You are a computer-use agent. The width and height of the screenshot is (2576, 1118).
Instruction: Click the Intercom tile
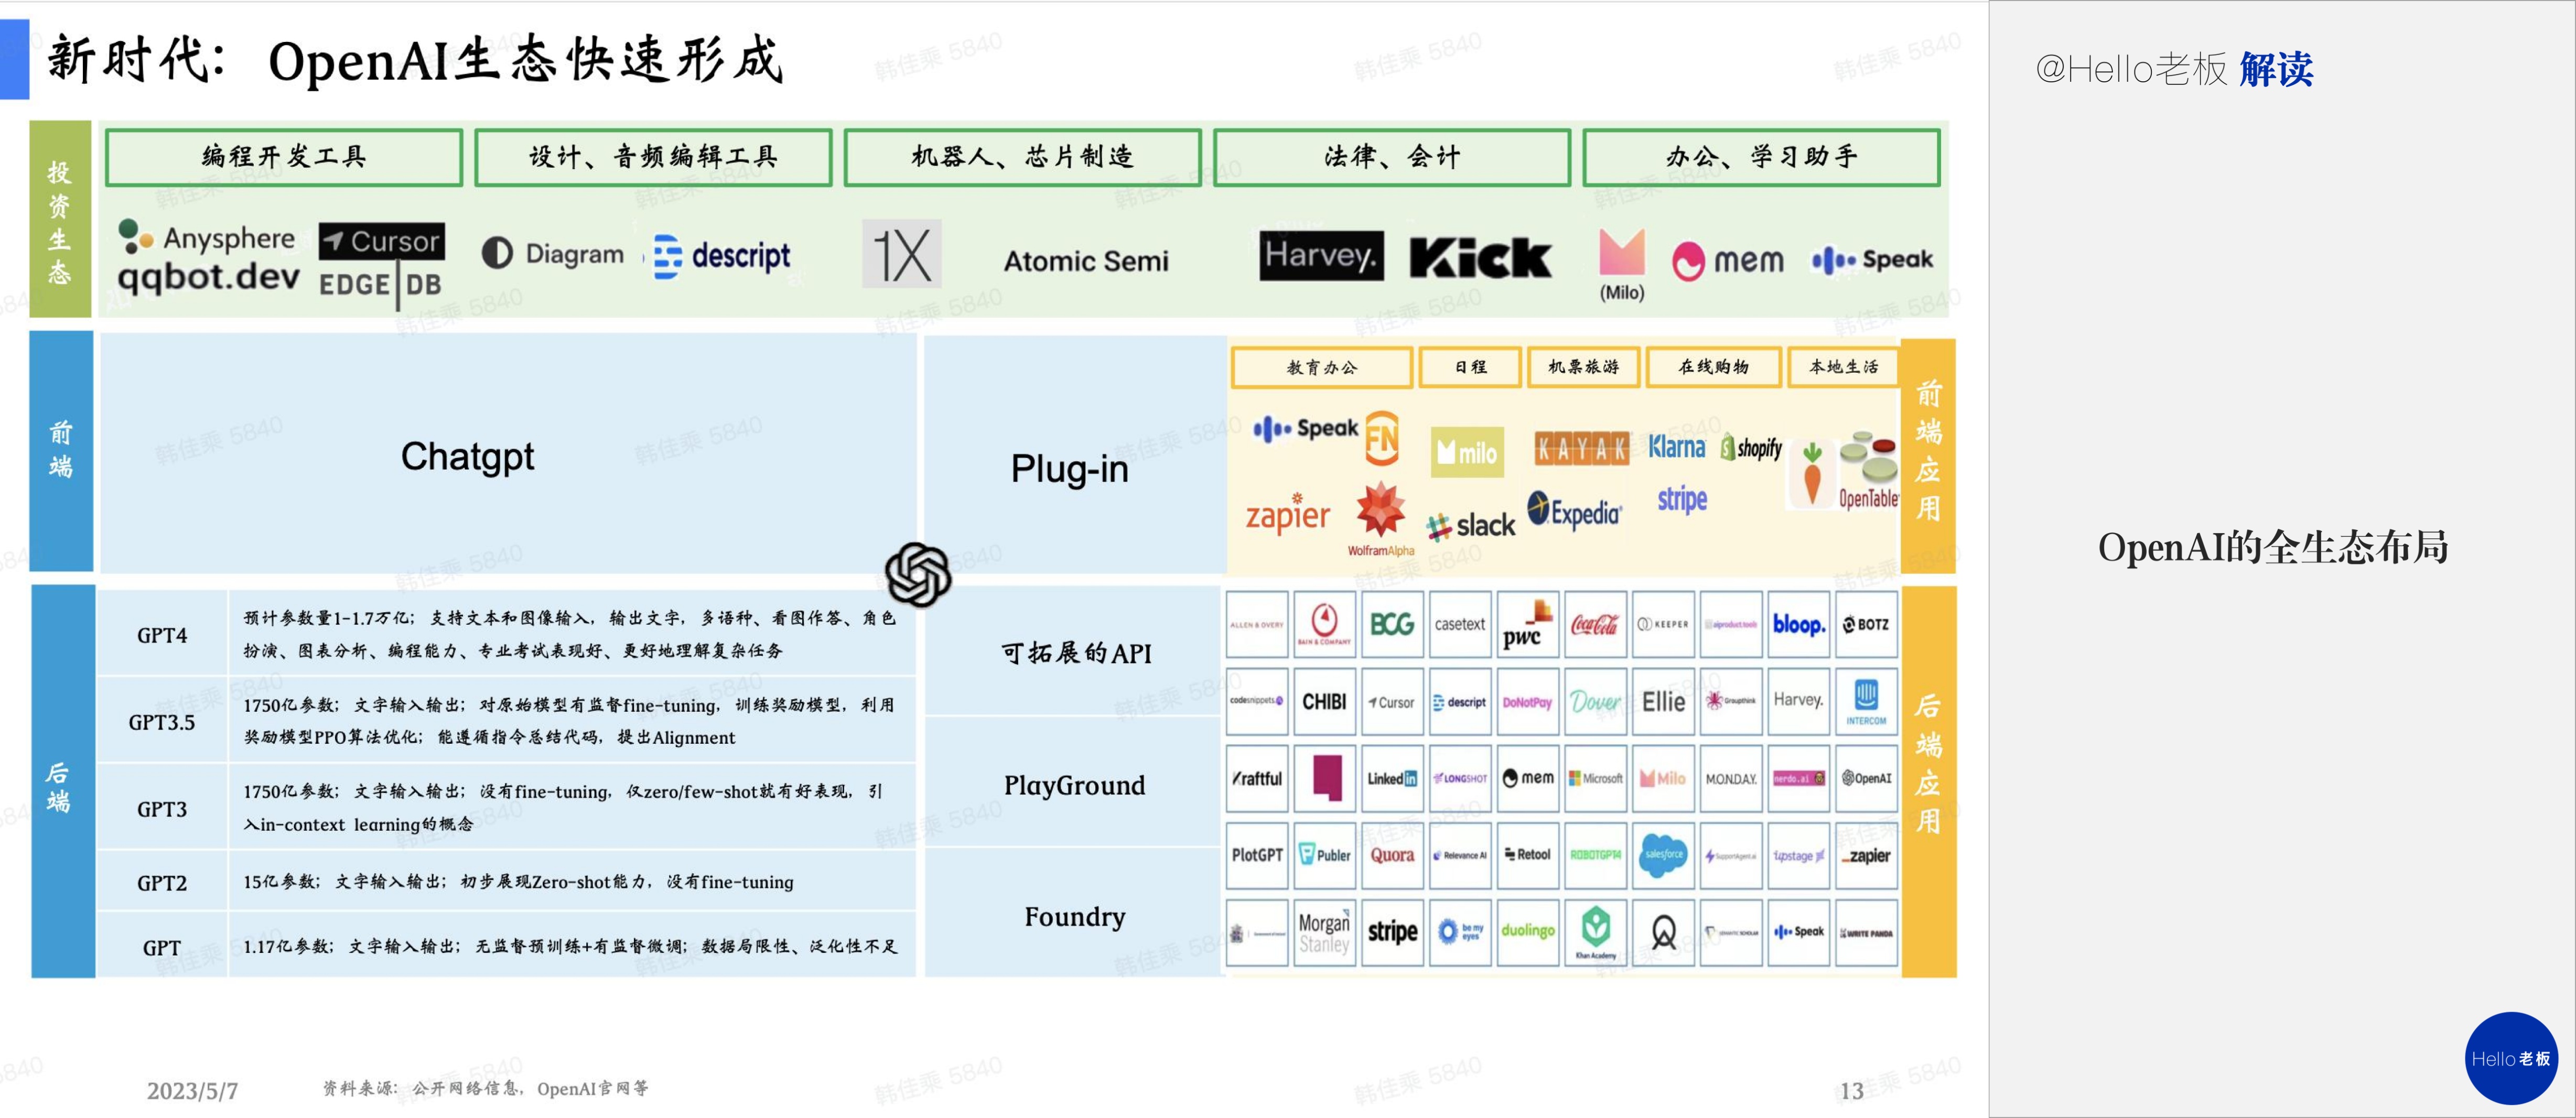click(x=1866, y=701)
